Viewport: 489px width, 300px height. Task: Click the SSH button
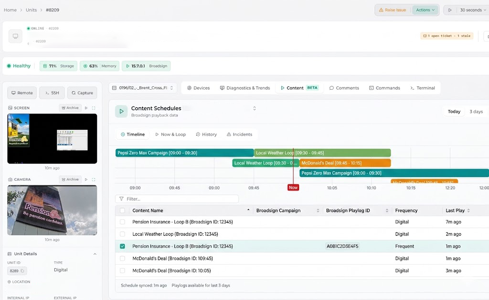52,93
